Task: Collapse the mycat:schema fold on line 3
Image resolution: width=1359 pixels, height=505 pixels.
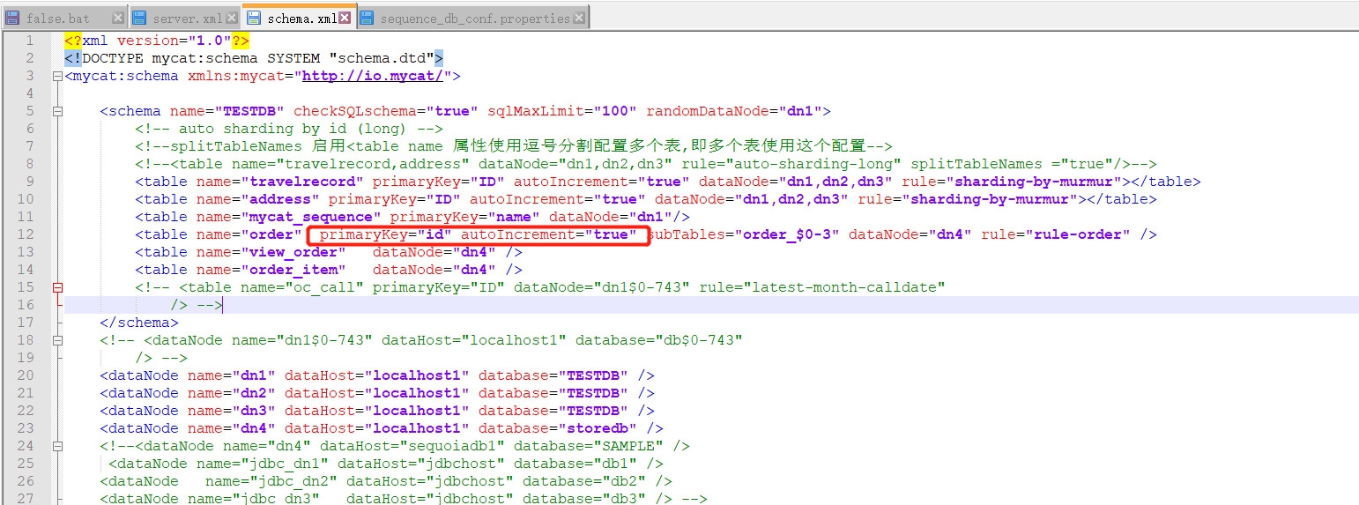Action: point(58,77)
